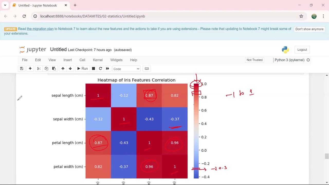Viewport: 329px width, 185px height.
Task: Open the tab search chevron
Action: (x=5, y=5)
